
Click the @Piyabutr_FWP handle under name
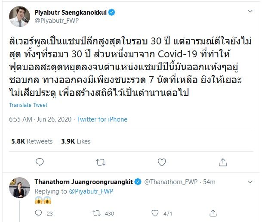pos(56,21)
